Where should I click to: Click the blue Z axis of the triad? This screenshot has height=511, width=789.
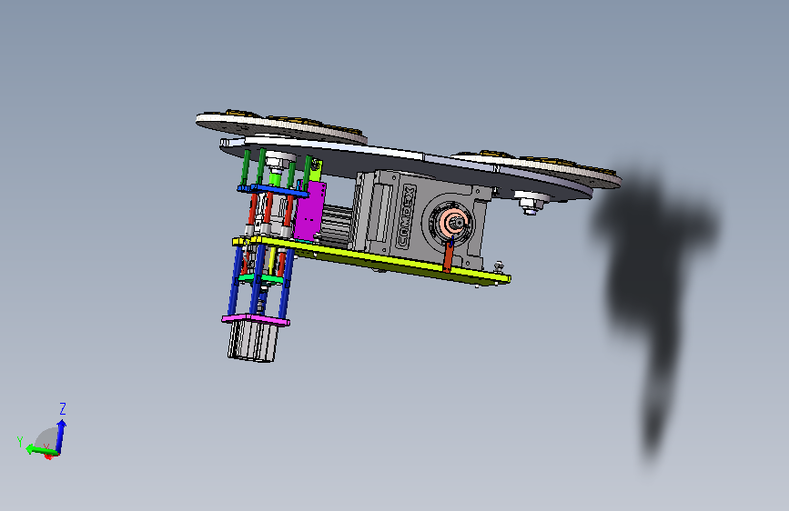[x=60, y=436]
